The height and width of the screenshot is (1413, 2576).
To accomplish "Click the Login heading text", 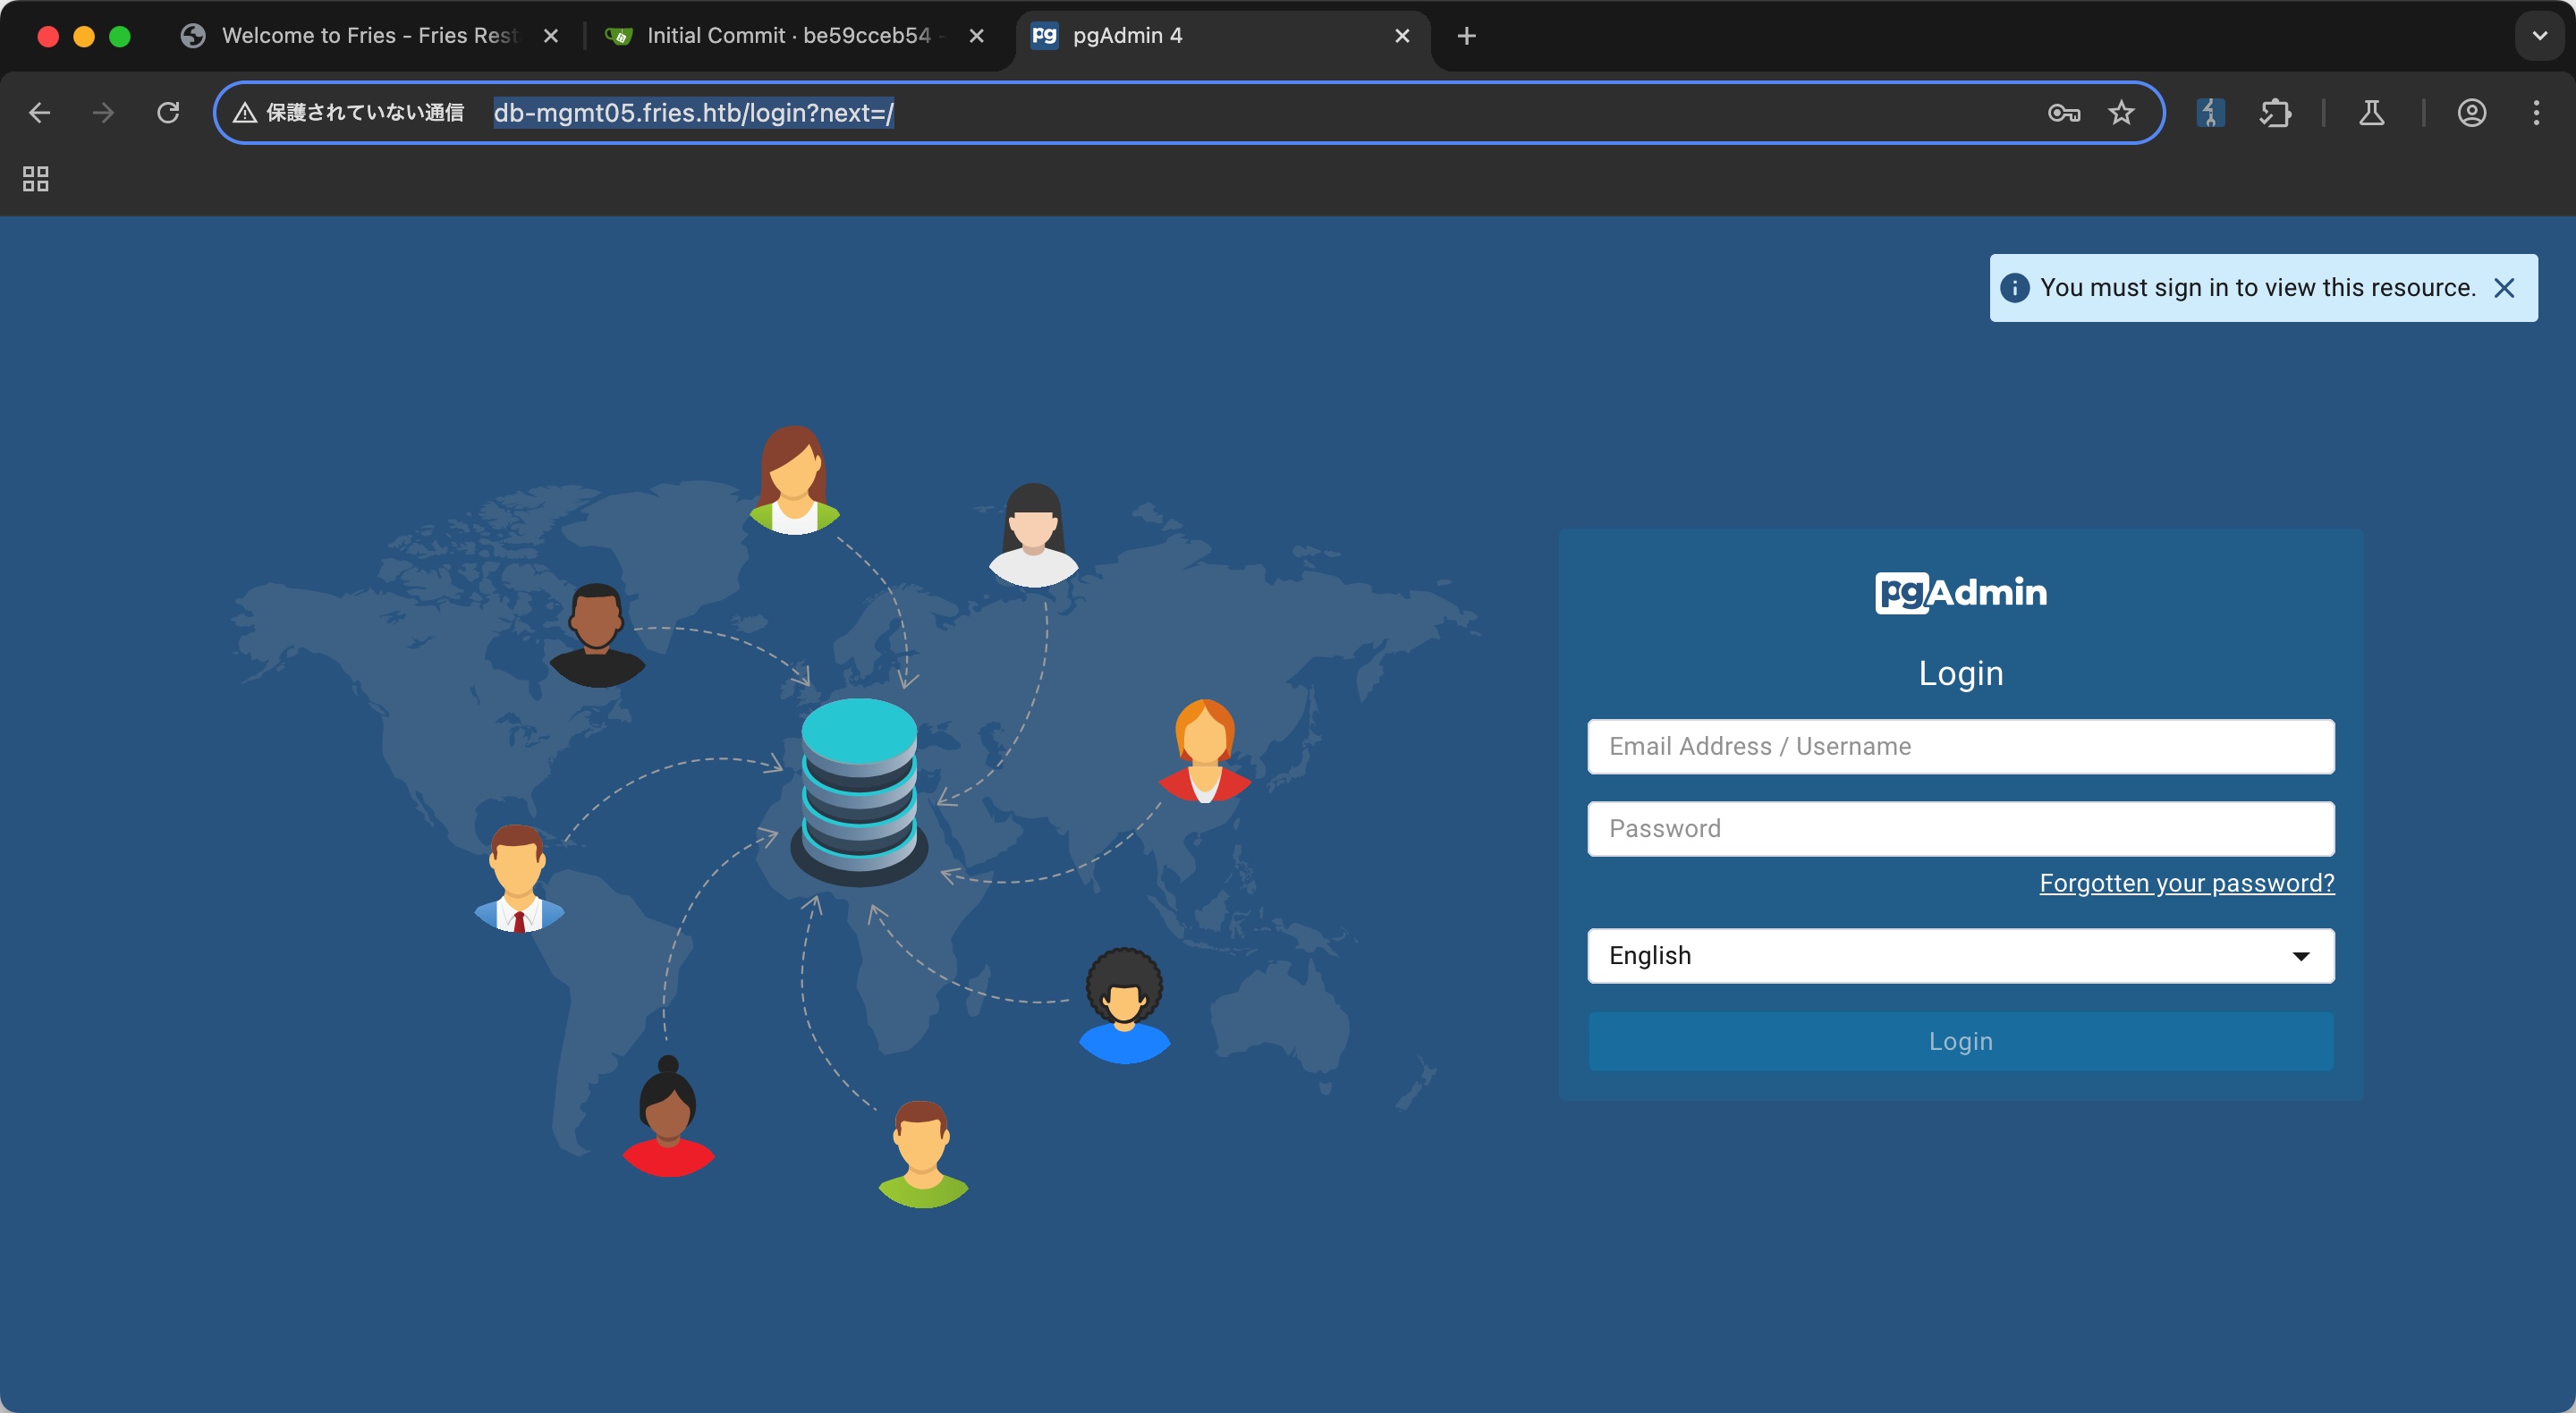I will point(1960,673).
